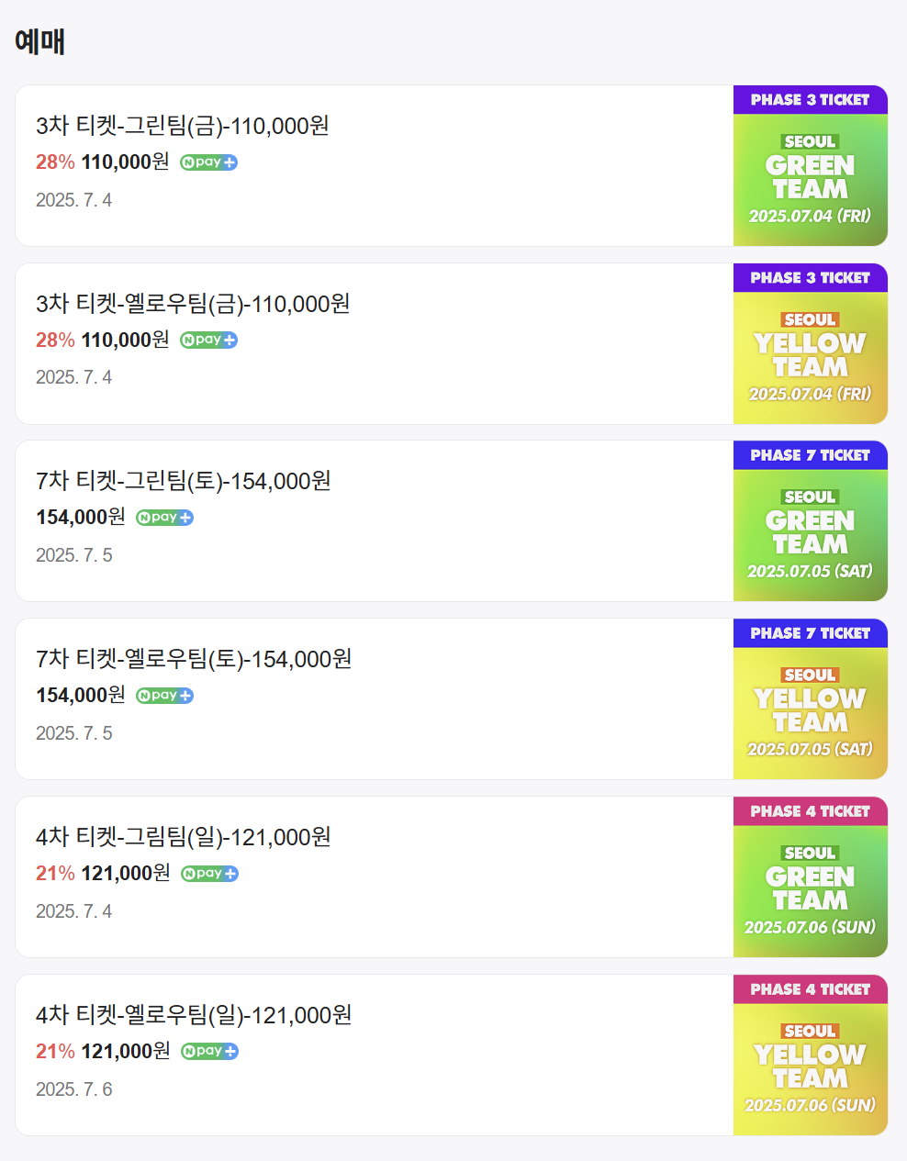
Task: Select 7차 티켓-그린팀(토)-154,000원 title
Action: (184, 481)
